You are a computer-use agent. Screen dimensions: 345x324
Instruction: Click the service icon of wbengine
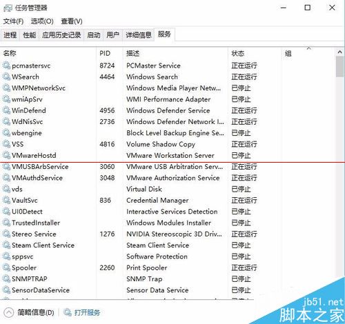6,133
